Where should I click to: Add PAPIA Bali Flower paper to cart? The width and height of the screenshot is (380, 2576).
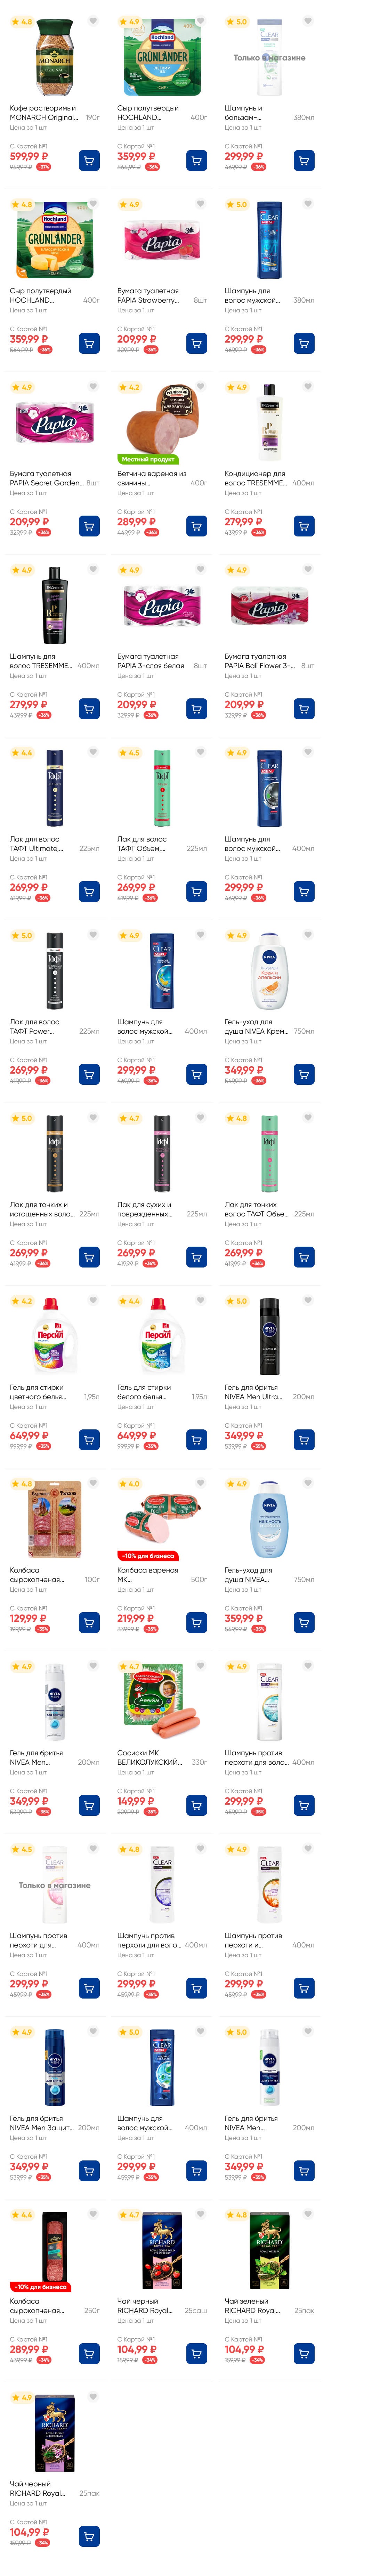tap(304, 709)
